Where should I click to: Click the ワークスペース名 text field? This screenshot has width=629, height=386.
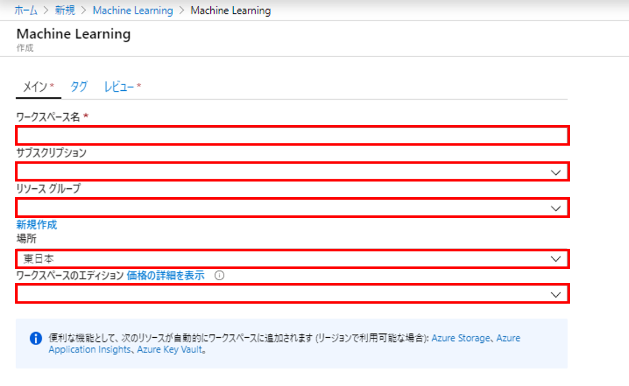292,136
